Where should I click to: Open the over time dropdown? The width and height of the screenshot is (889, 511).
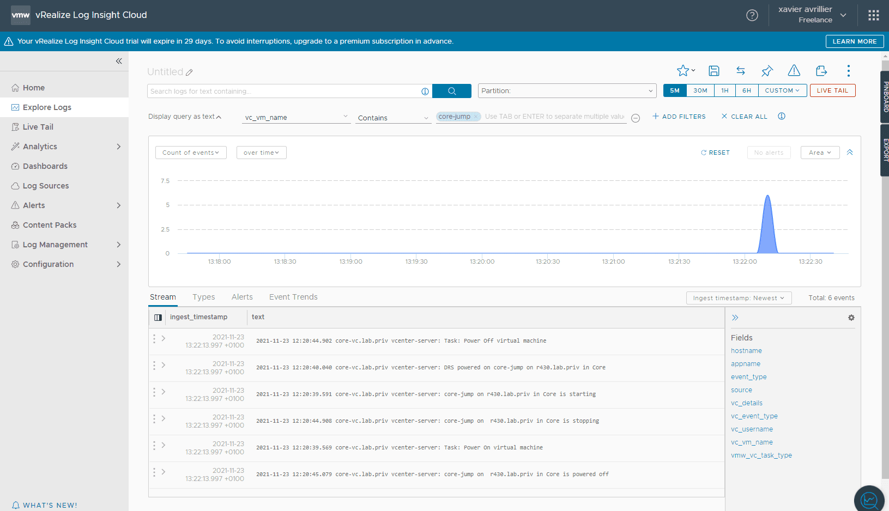[261, 153]
